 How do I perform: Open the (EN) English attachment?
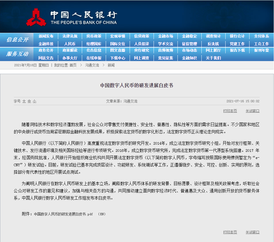click(102, 214)
